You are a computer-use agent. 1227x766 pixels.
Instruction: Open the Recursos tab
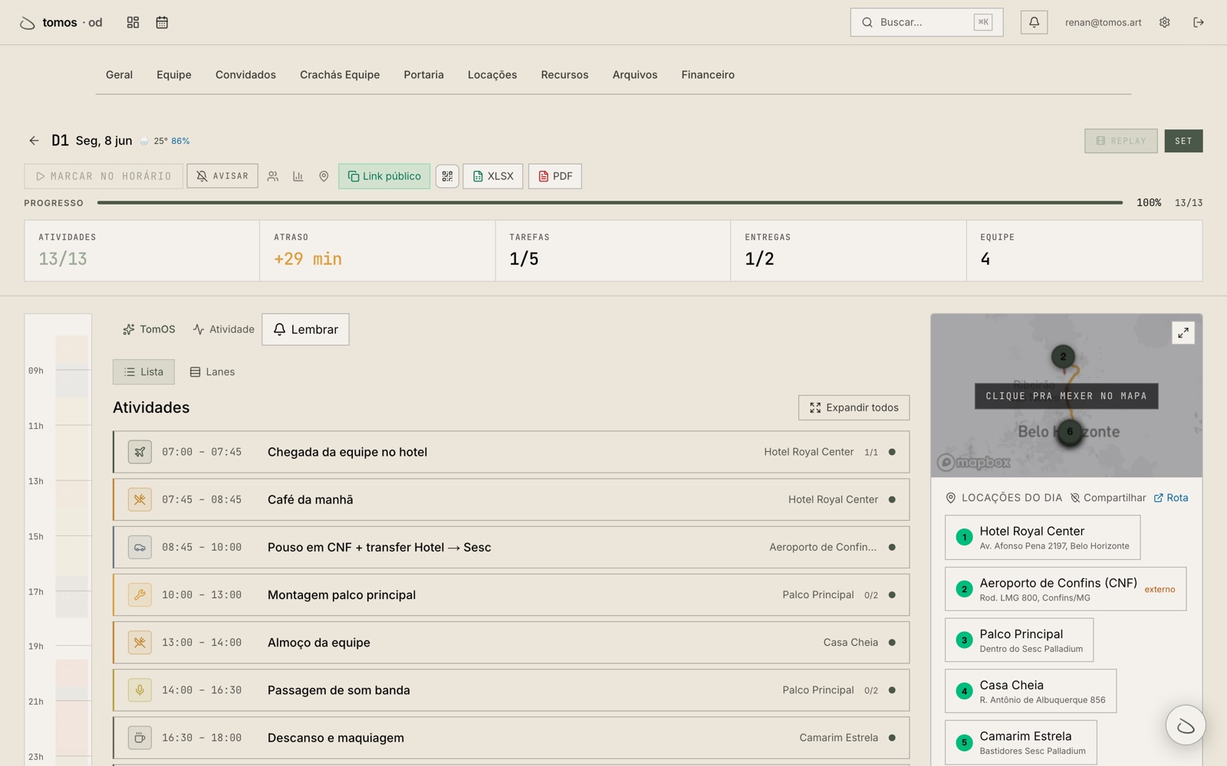pyautogui.click(x=564, y=74)
